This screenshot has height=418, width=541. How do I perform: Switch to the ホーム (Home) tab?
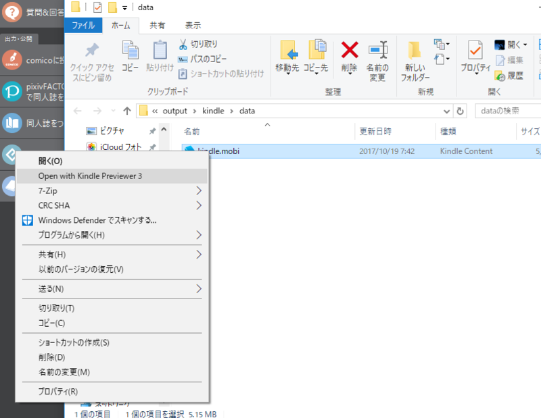[x=121, y=25]
